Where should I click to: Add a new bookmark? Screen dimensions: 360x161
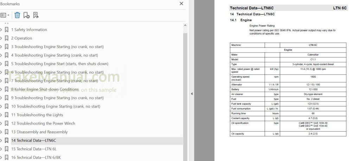click(x=26, y=15)
